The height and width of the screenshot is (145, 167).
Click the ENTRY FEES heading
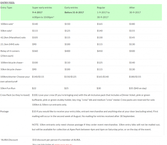click(x=8, y=3)
